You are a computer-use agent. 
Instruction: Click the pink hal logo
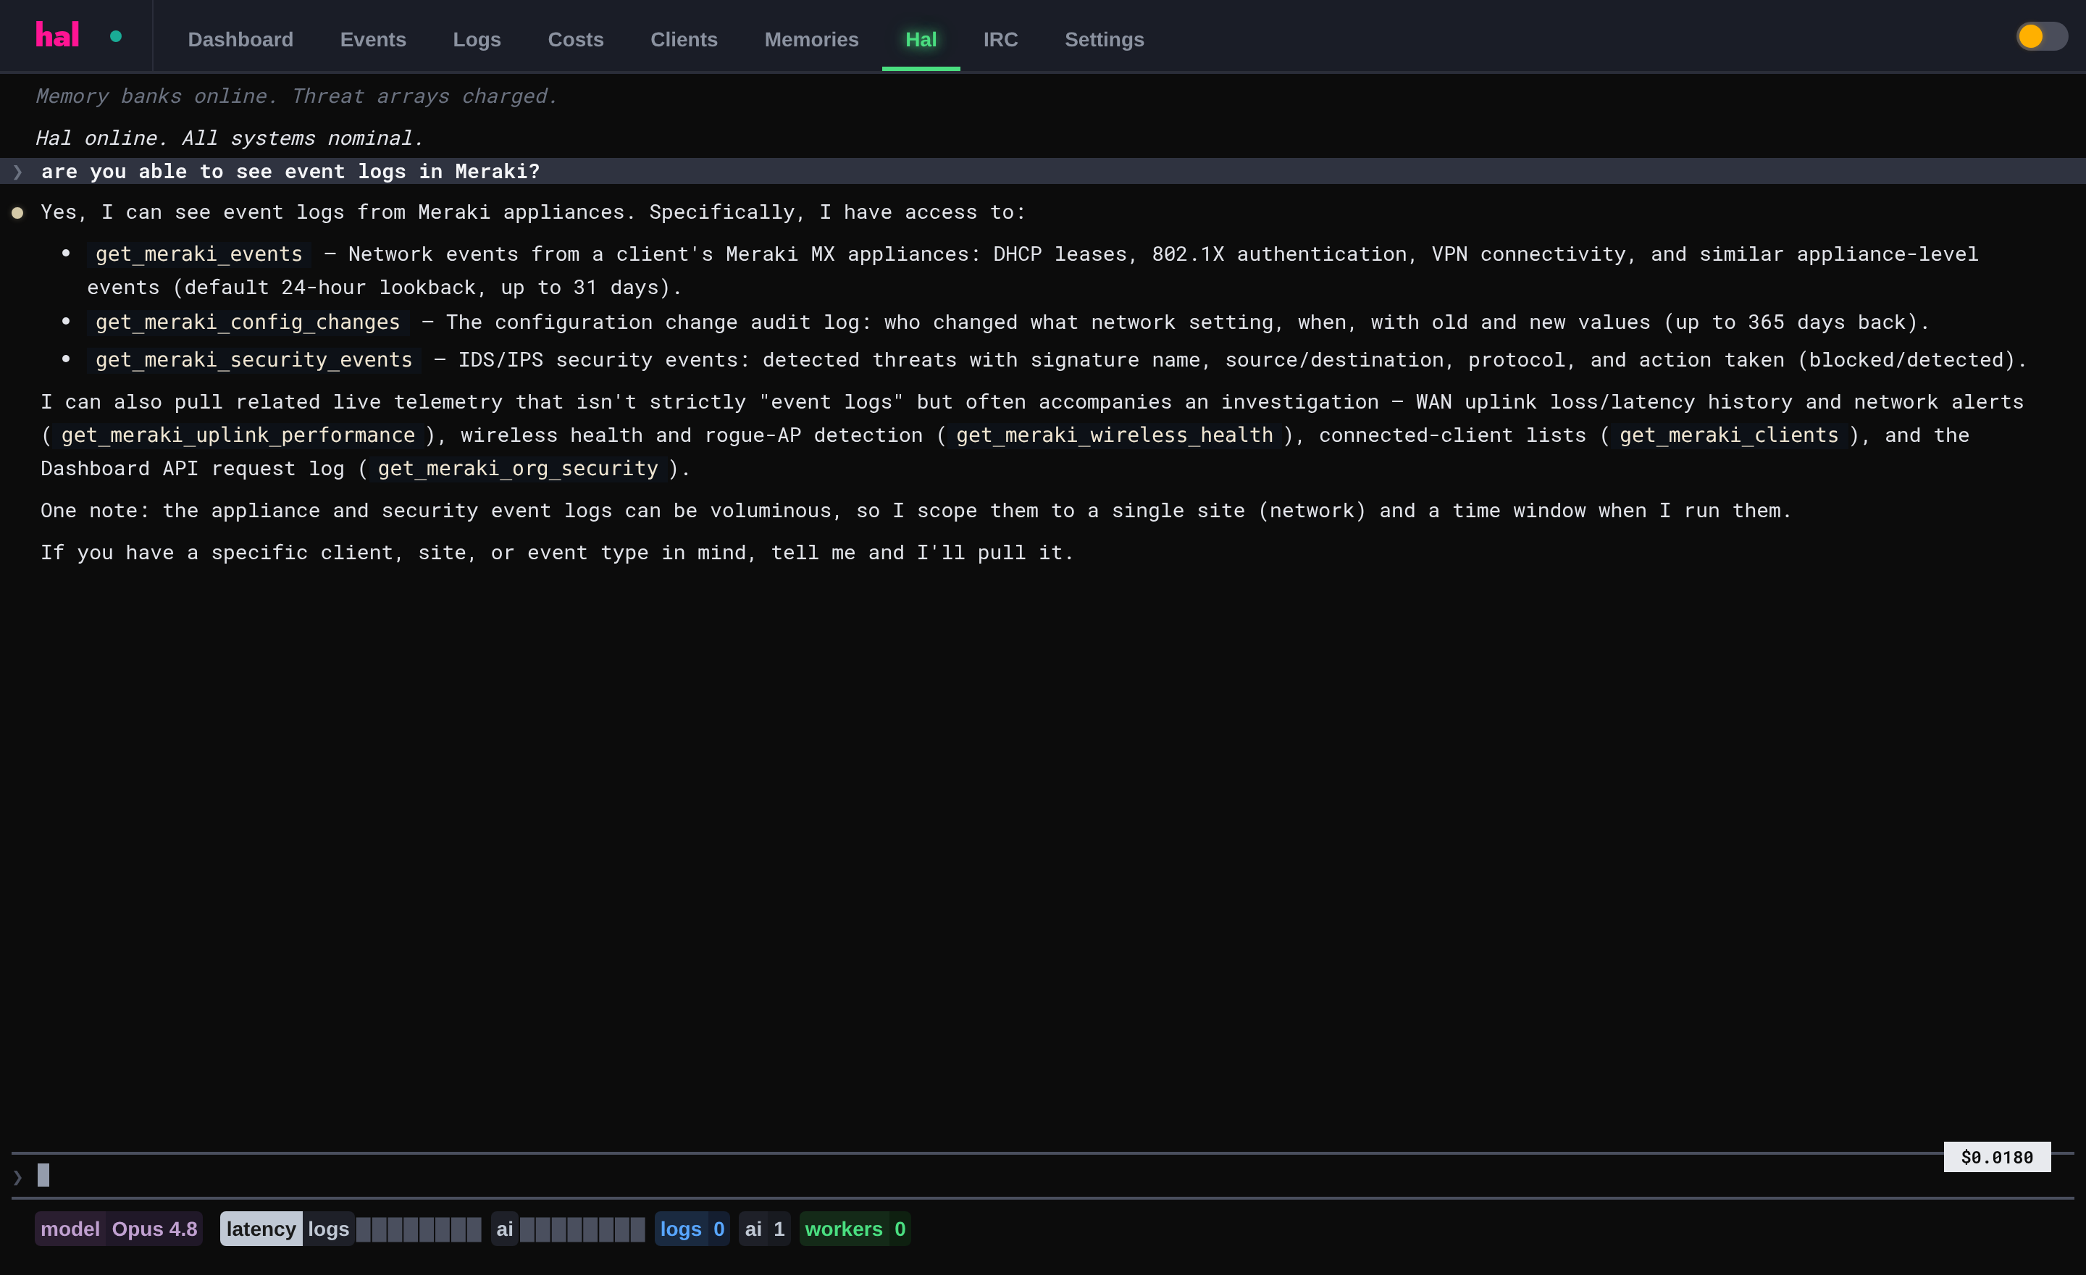(56, 36)
